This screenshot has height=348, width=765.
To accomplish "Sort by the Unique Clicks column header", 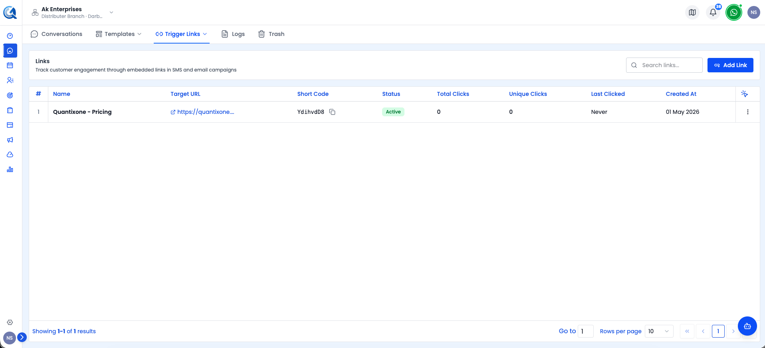I will [528, 94].
